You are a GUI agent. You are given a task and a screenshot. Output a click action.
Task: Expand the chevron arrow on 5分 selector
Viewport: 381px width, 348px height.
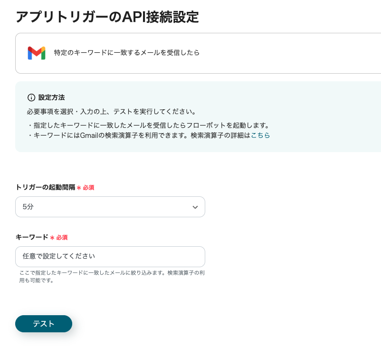[x=195, y=207]
